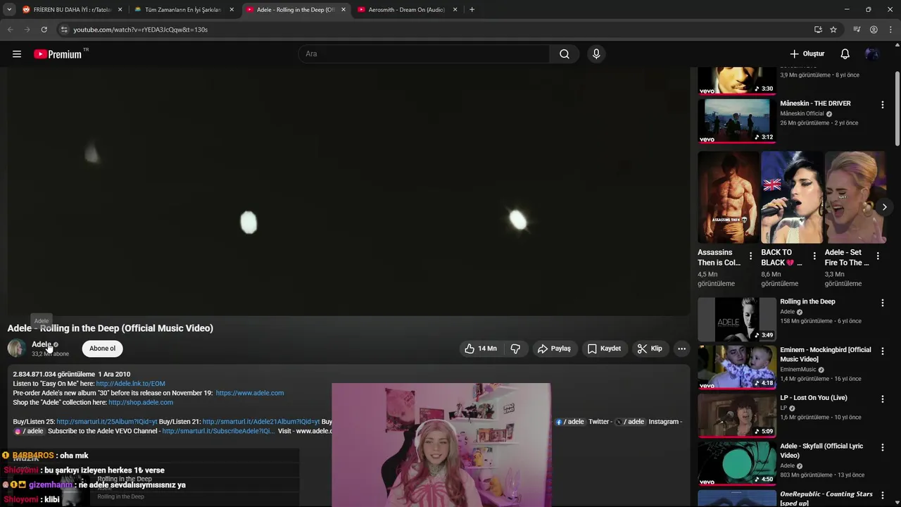Screen dimensions: 901x507
Task: Open options for Adele - Set Fire To The short
Action: pyautogui.click(x=878, y=256)
